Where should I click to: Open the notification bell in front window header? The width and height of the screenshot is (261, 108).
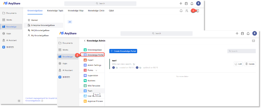[248, 33]
